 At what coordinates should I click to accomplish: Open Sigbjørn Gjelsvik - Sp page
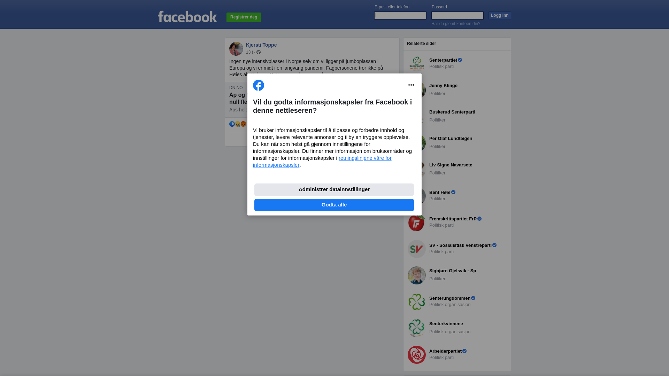click(453, 271)
